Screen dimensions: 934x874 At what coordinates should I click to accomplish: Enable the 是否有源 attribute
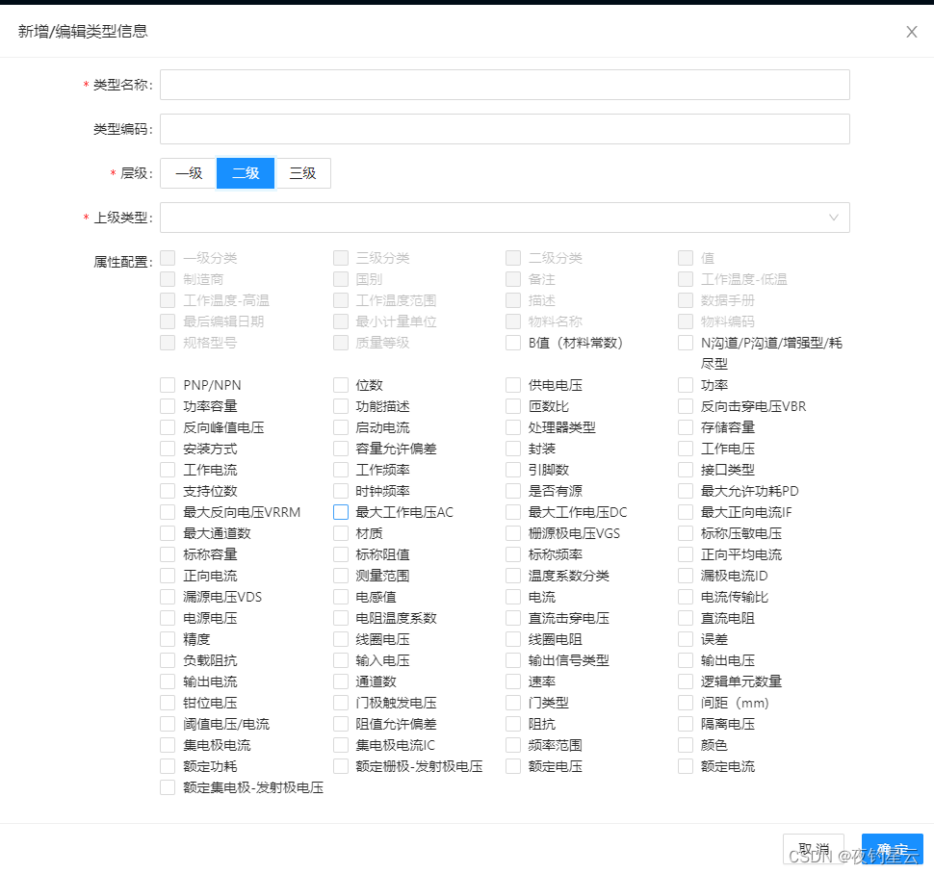513,491
